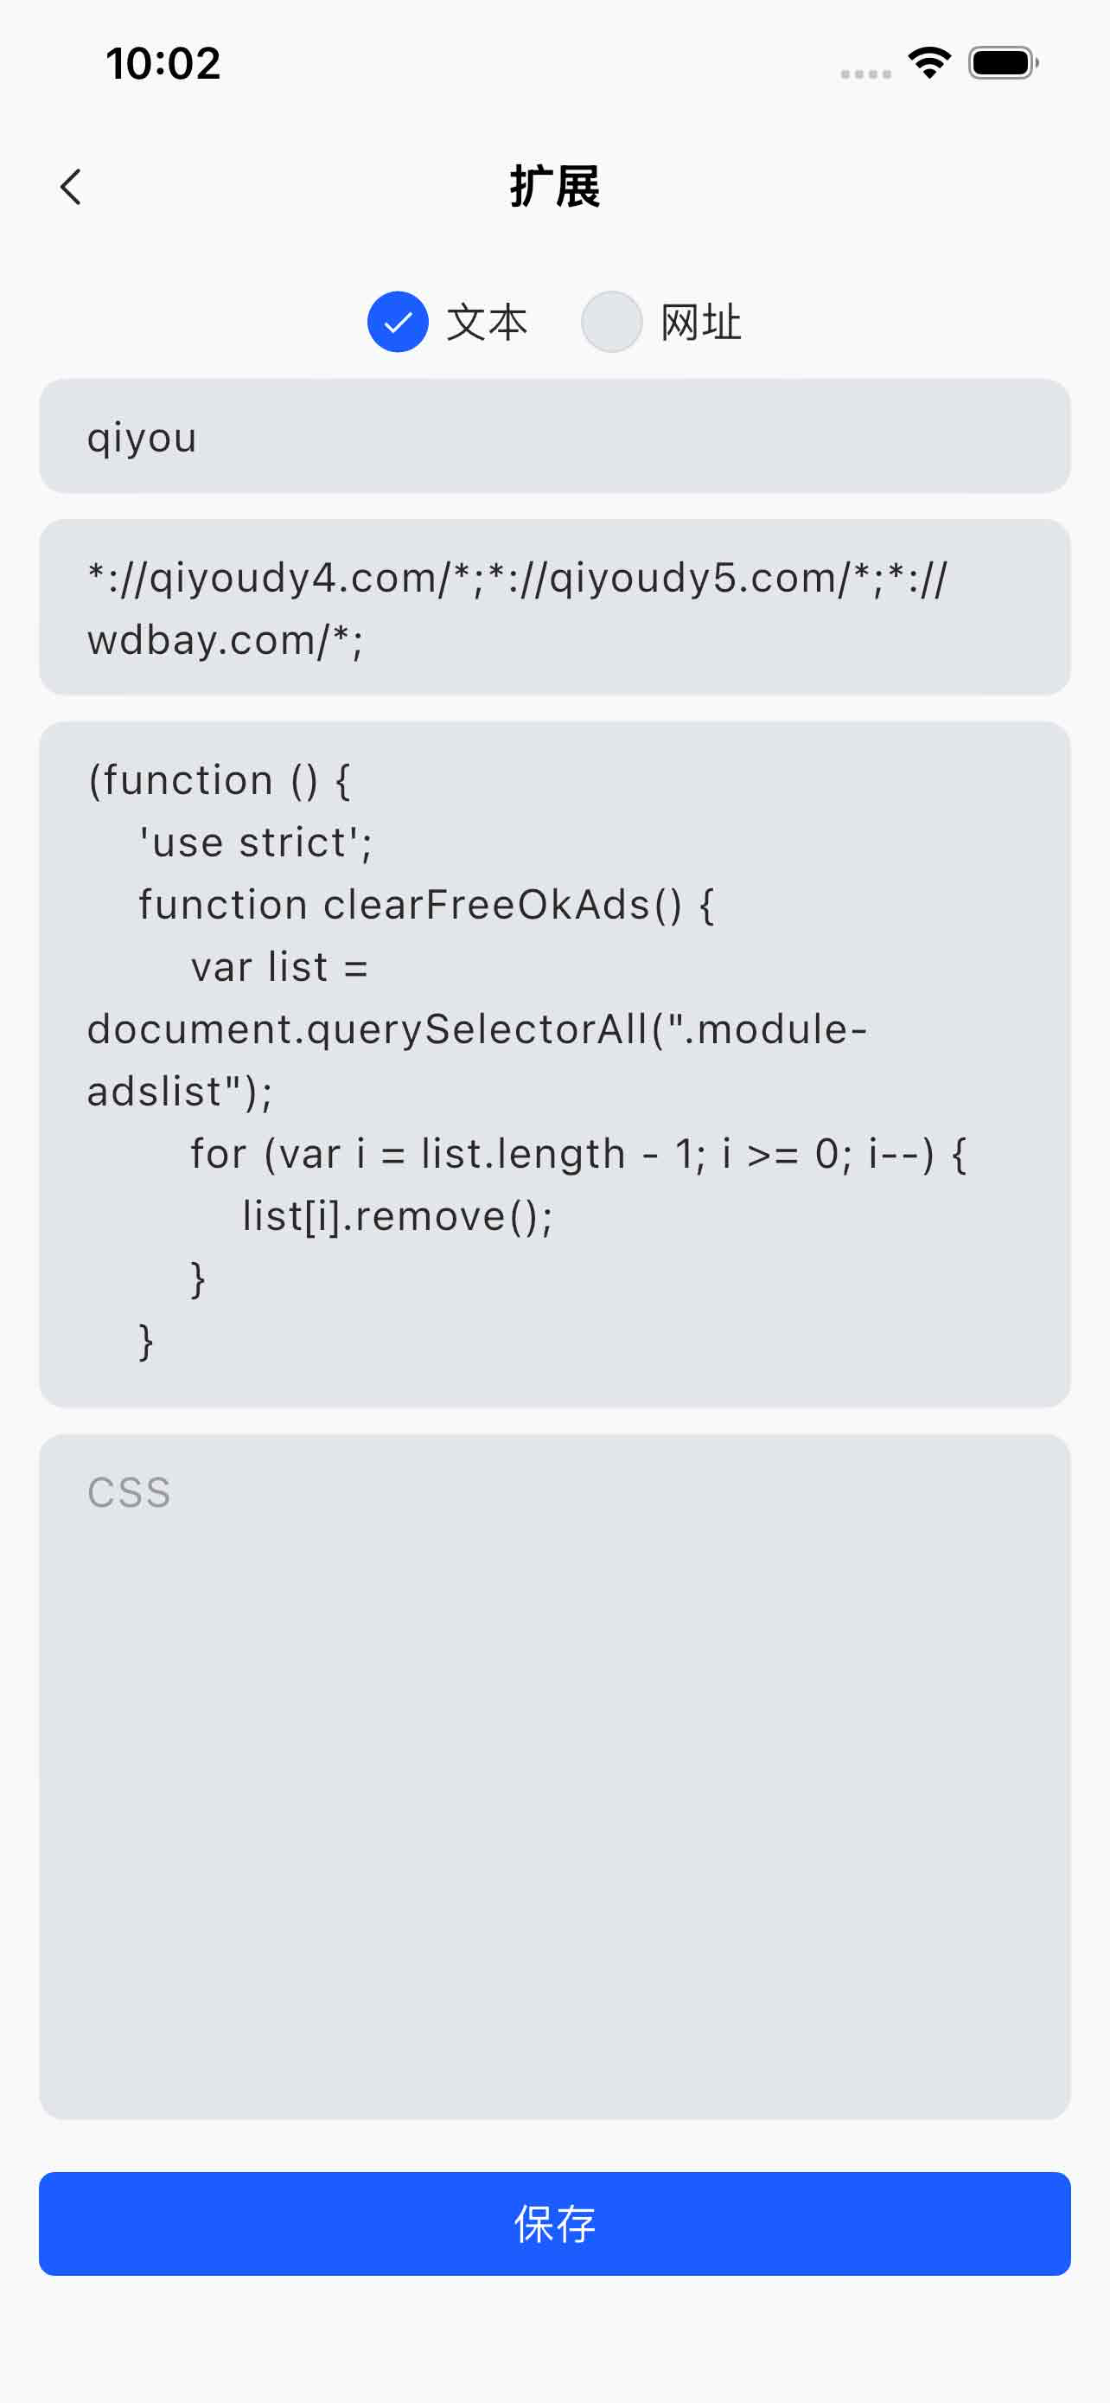Place cursor on the 'use strict' line
Screen dimensions: 1110x2403
click(x=255, y=843)
